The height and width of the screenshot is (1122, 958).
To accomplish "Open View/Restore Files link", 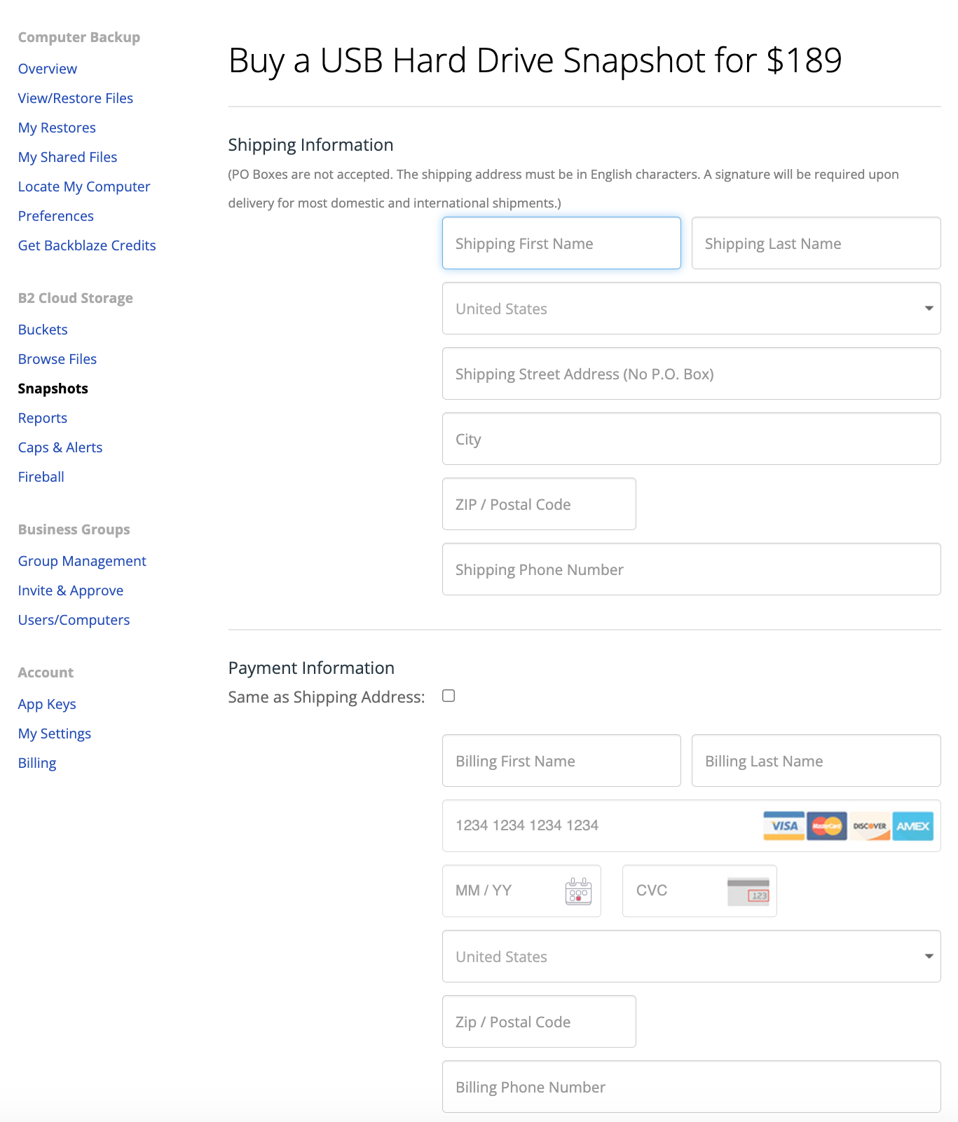I will 76,98.
